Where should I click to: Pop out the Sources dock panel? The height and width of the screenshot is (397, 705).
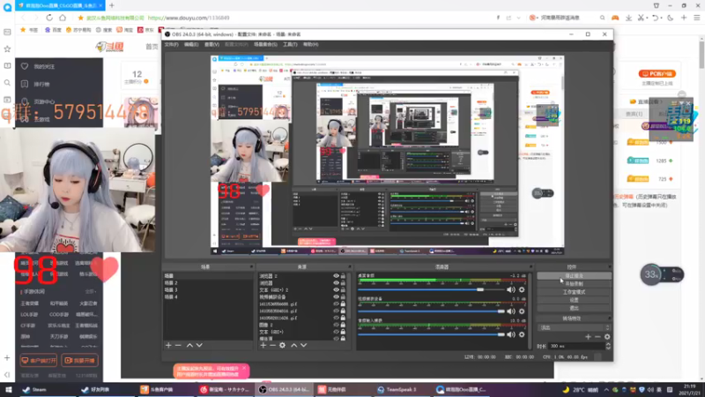[349, 267]
